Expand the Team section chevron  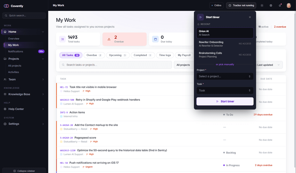[x=43, y=79]
